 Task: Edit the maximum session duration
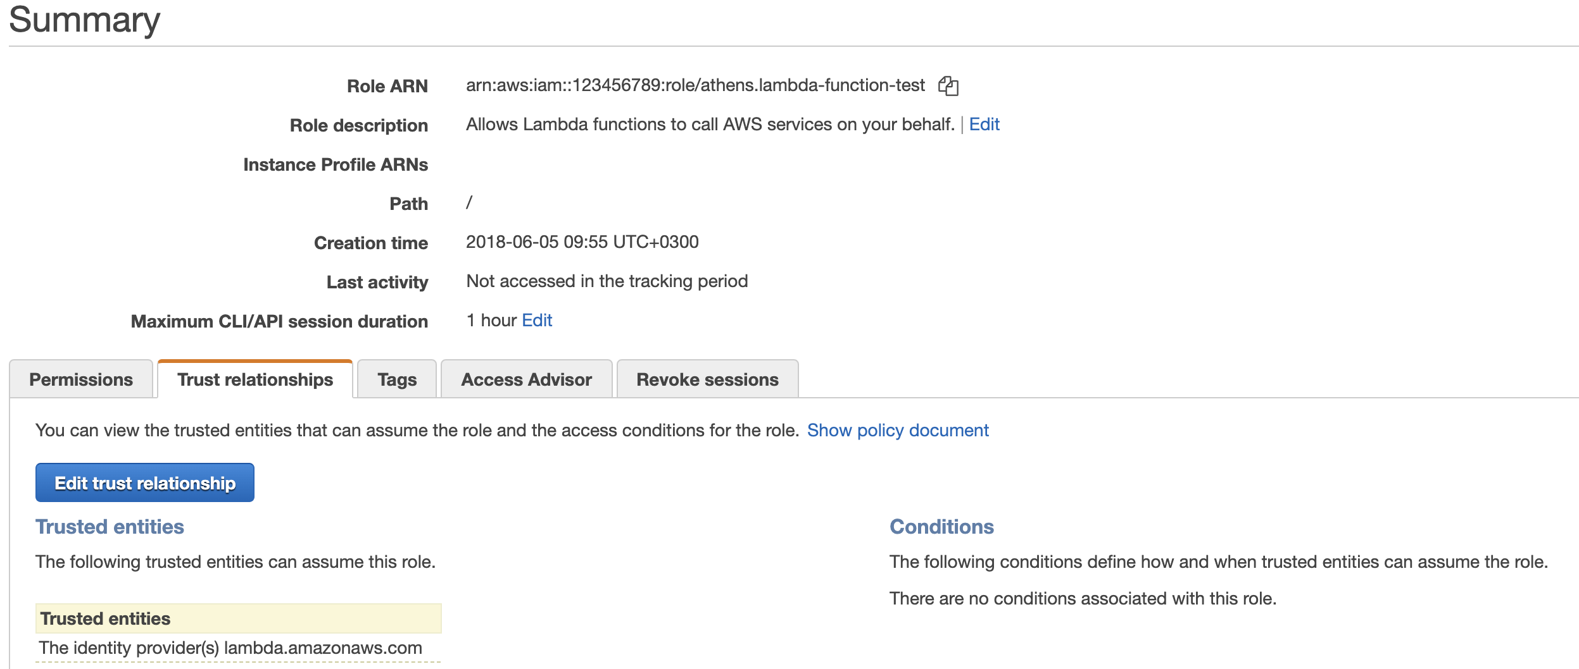pos(537,321)
